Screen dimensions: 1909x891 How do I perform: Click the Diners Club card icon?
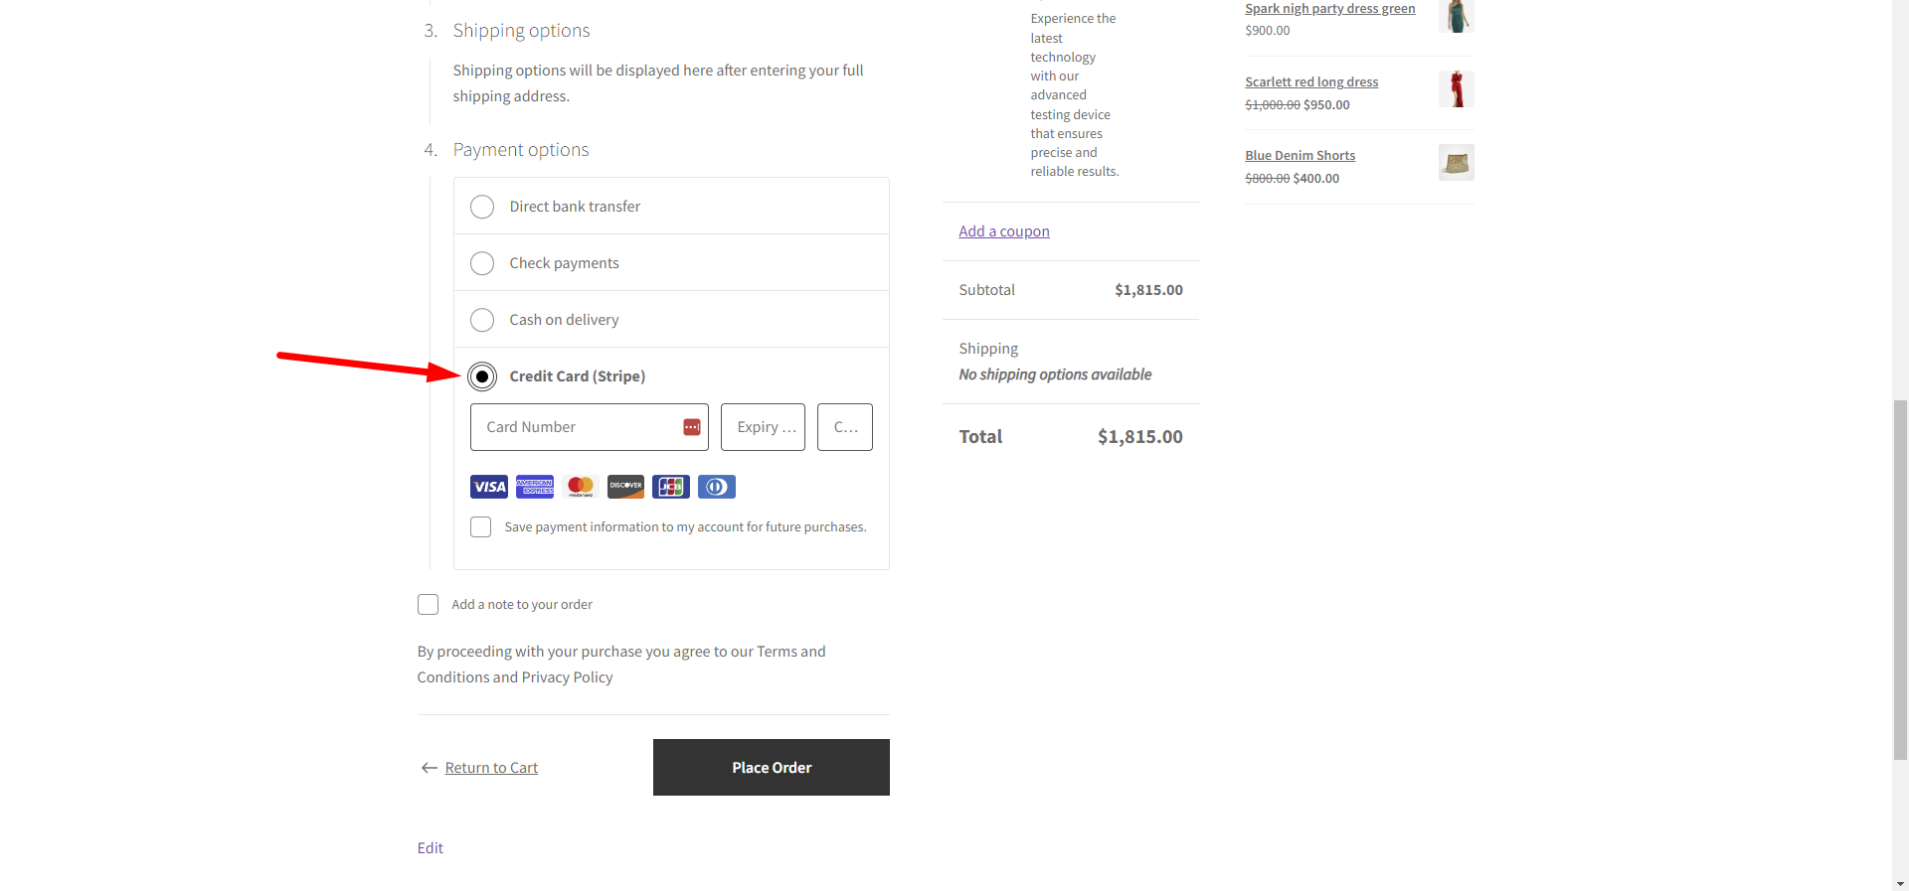pyautogui.click(x=717, y=487)
